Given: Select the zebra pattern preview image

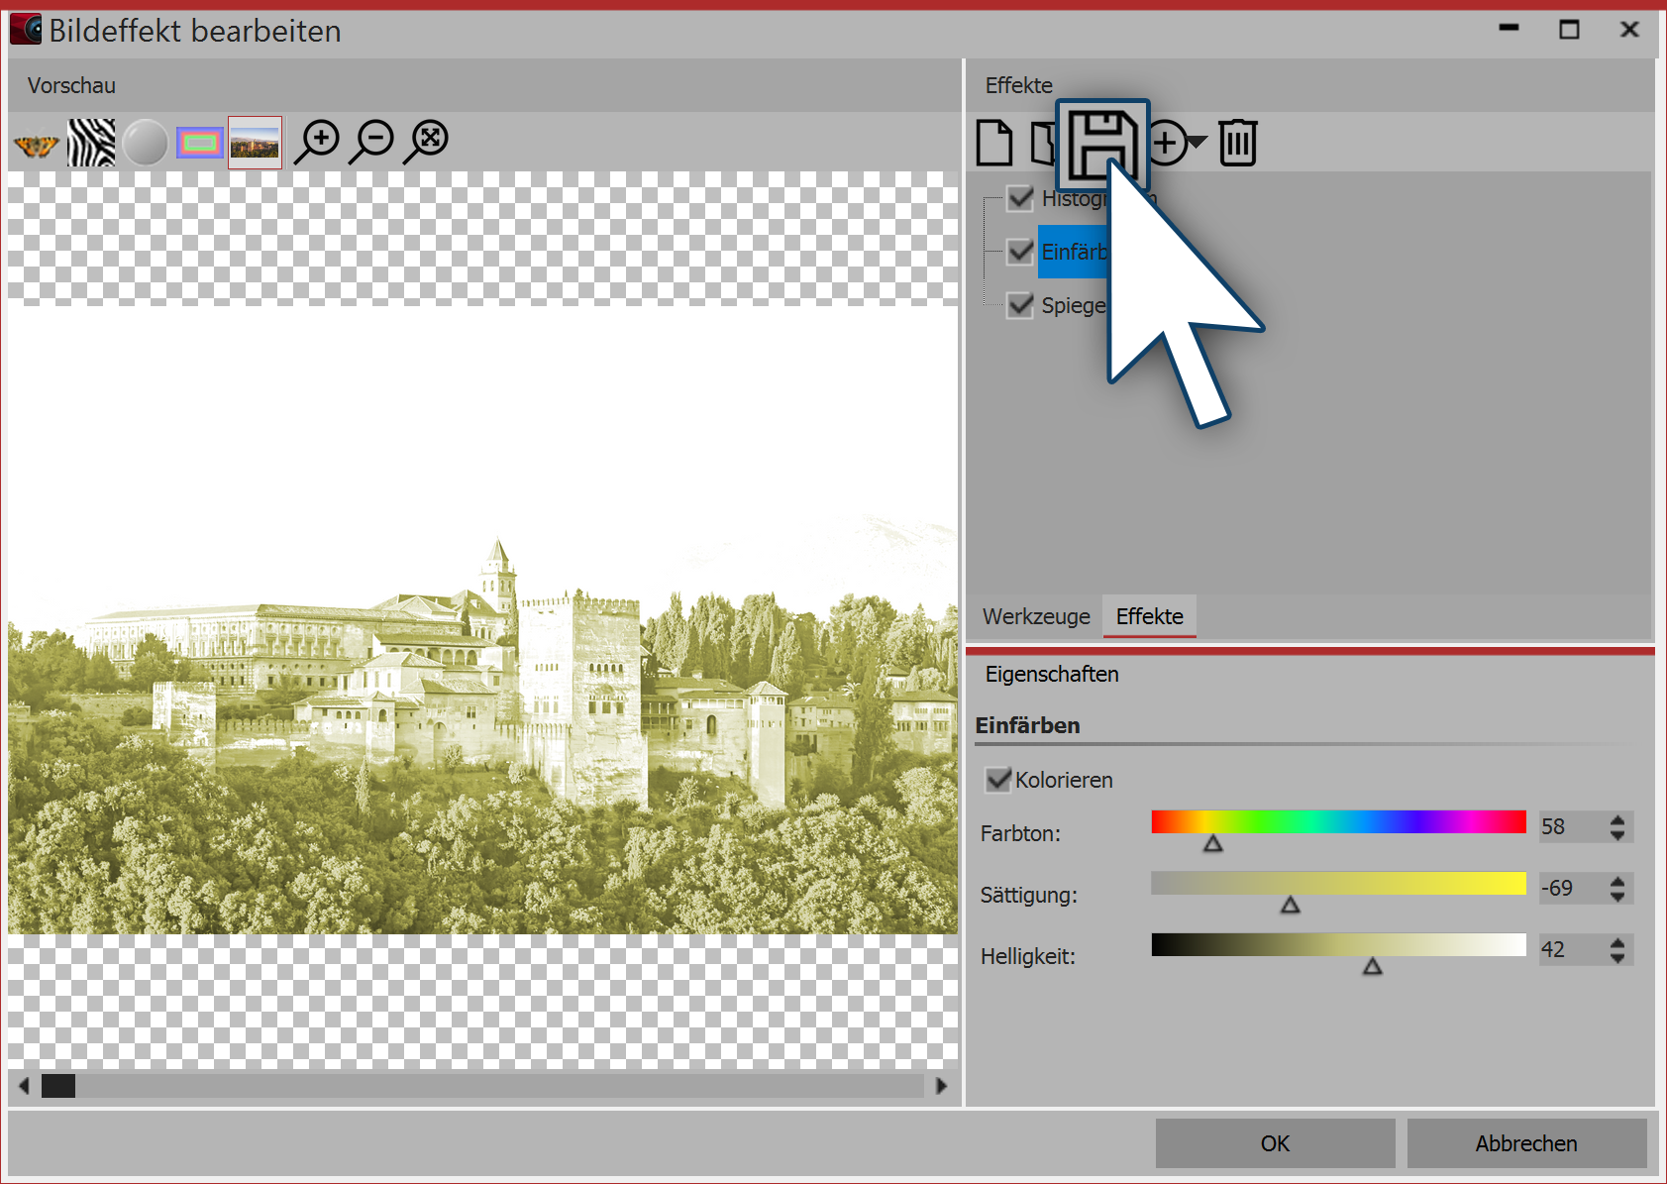Looking at the screenshot, I should click(x=91, y=144).
